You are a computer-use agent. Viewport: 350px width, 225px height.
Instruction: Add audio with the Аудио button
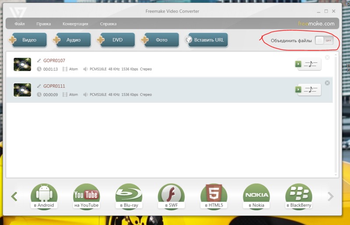coord(72,40)
